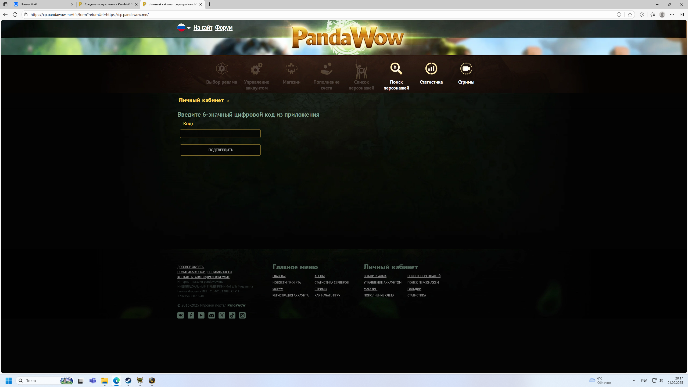Open ПОЛИТИКА КОНФИДЕНЦИАЛЬНОСТИ footer link
The image size is (688, 387).
click(205, 272)
